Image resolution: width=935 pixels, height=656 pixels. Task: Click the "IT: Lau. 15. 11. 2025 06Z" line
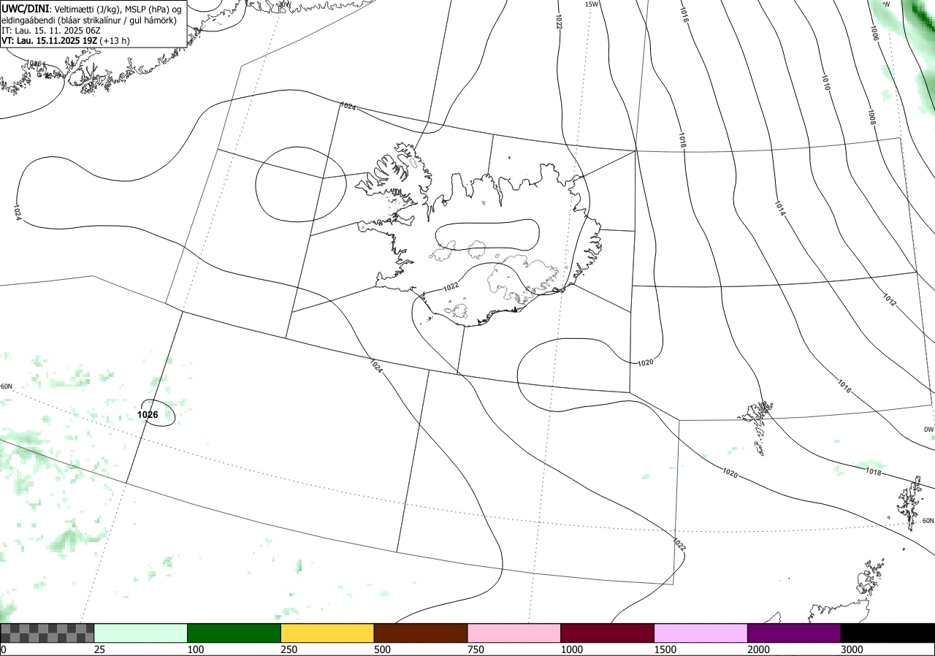coord(50,31)
